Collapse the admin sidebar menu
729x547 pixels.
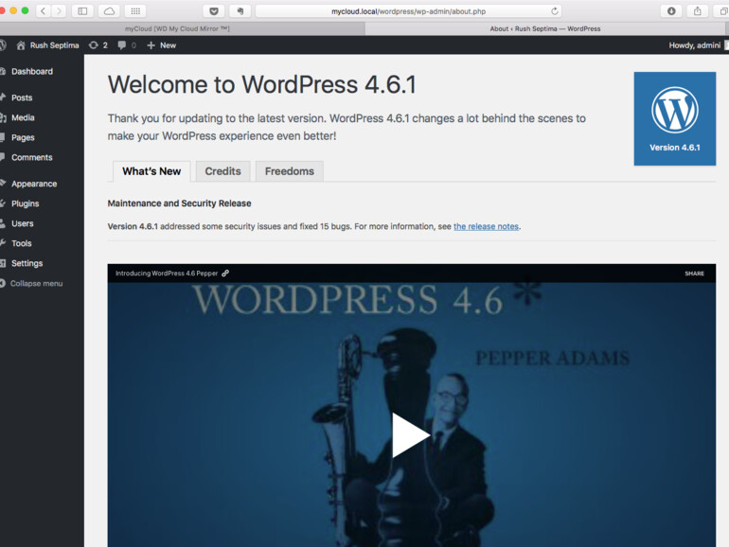35,284
